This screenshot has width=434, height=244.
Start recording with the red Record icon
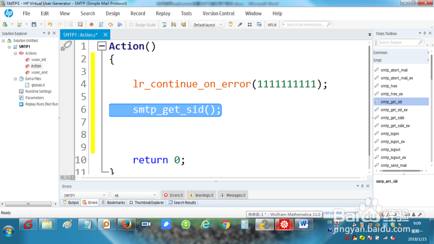coord(91,25)
